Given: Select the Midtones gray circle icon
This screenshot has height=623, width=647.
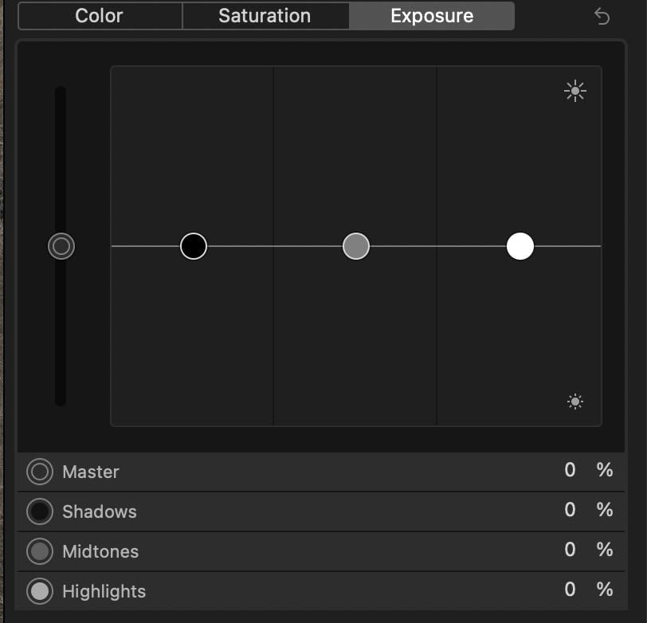Looking at the screenshot, I should pyautogui.click(x=39, y=551).
